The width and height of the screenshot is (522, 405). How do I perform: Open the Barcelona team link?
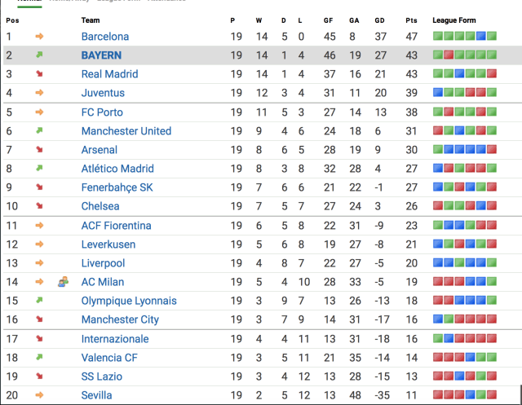tap(105, 37)
